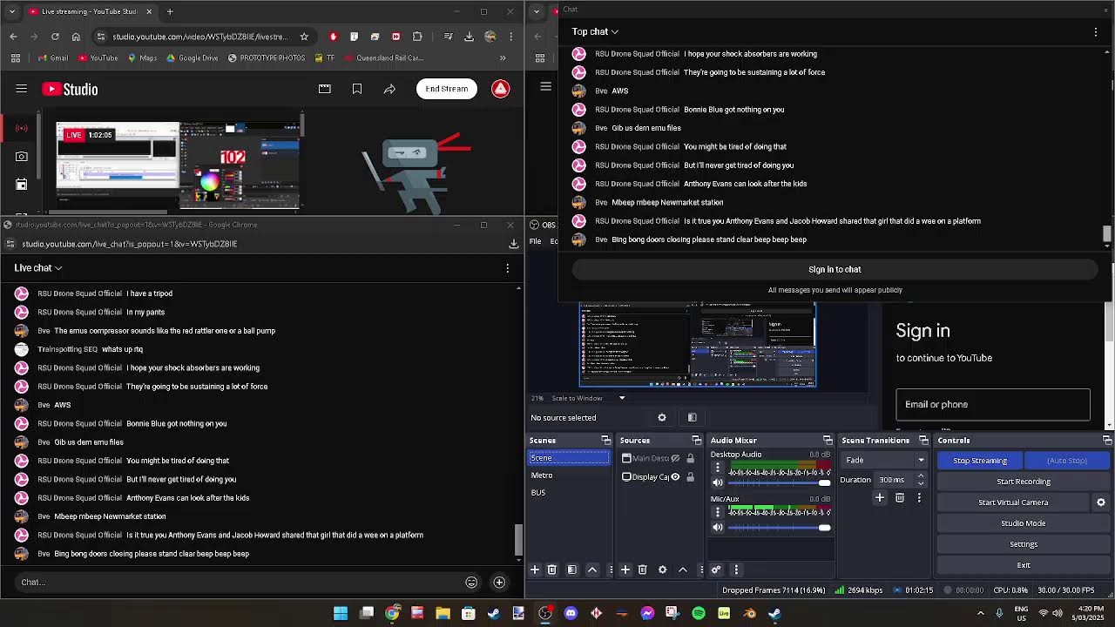This screenshot has width=1115, height=627.
Task: Click the share arrow icon in Studio header
Action: pos(389,89)
